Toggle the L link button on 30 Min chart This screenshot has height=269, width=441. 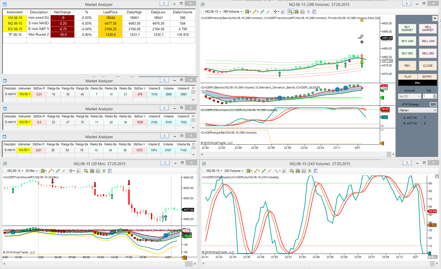coord(165,163)
